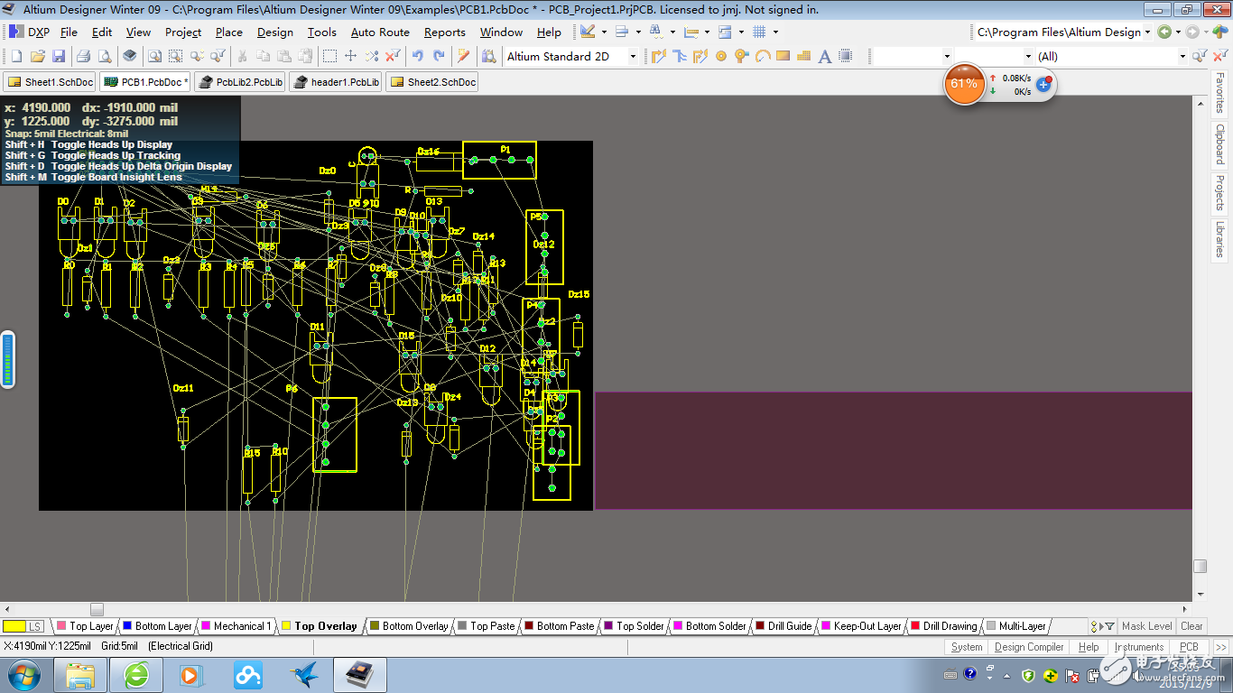The width and height of the screenshot is (1233, 693).
Task: Switch to header1.PcbLib document tab
Action: coord(336,82)
